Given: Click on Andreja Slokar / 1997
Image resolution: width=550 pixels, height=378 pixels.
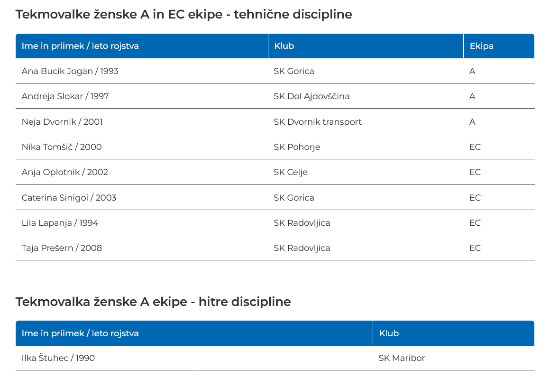Looking at the screenshot, I should point(65,96).
